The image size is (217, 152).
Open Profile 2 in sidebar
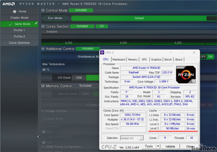coord(19,37)
